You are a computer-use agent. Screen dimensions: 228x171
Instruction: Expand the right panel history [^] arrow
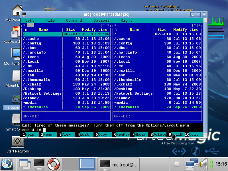pyautogui.click(x=195, y=25)
